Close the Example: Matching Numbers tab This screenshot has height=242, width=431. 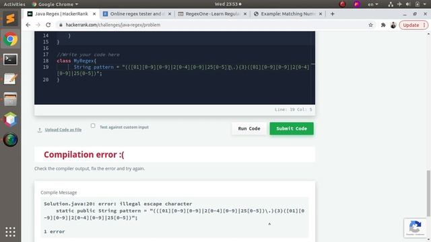point(321,13)
